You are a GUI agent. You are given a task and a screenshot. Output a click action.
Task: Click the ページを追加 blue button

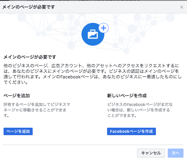(x=18, y=131)
